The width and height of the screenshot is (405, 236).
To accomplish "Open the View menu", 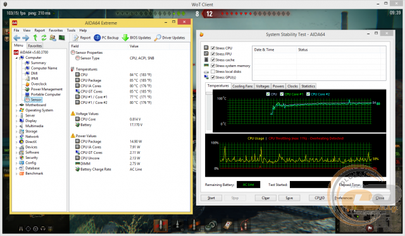I will [x=27, y=30].
